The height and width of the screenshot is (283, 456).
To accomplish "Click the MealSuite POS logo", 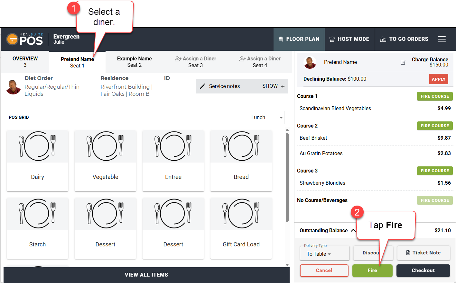I will 25,39.
